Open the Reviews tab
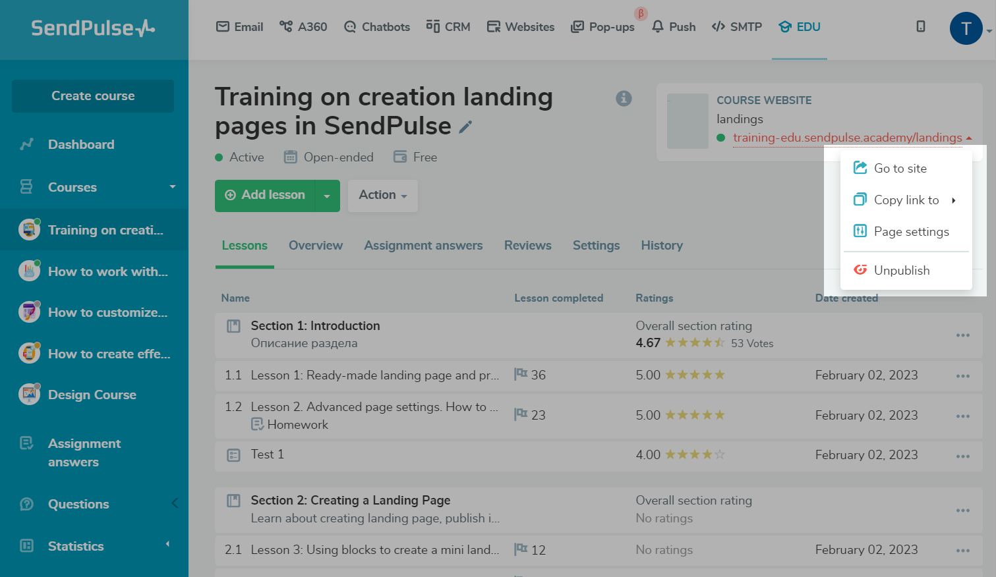 point(528,246)
